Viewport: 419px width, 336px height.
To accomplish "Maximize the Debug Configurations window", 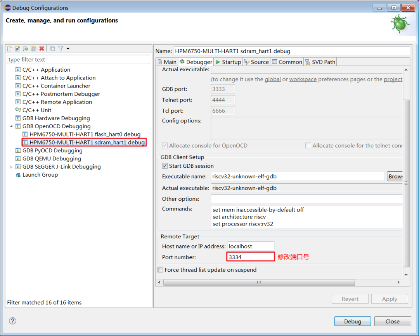I will click(394, 8).
